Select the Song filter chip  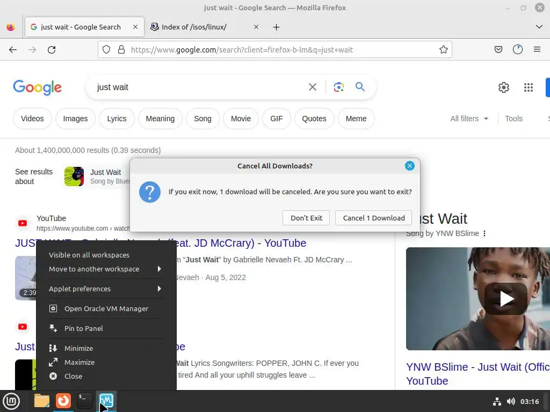pos(202,119)
